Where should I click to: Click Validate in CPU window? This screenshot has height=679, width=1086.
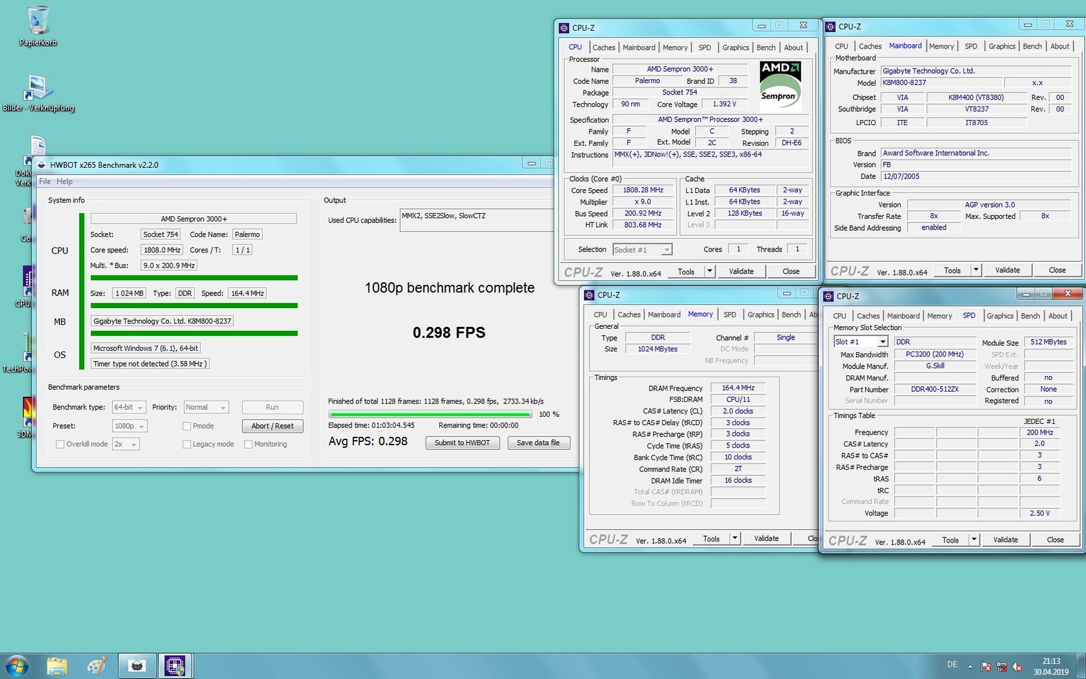741,271
